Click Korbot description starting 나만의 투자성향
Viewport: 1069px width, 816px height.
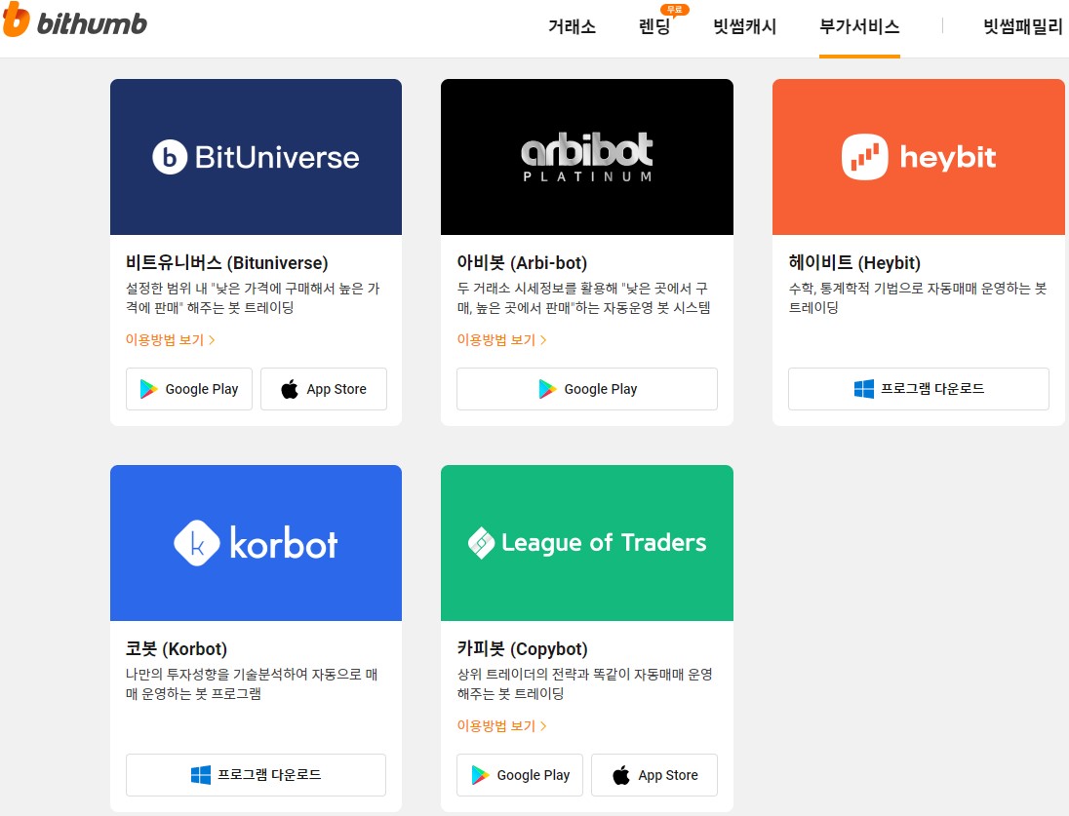(x=252, y=683)
